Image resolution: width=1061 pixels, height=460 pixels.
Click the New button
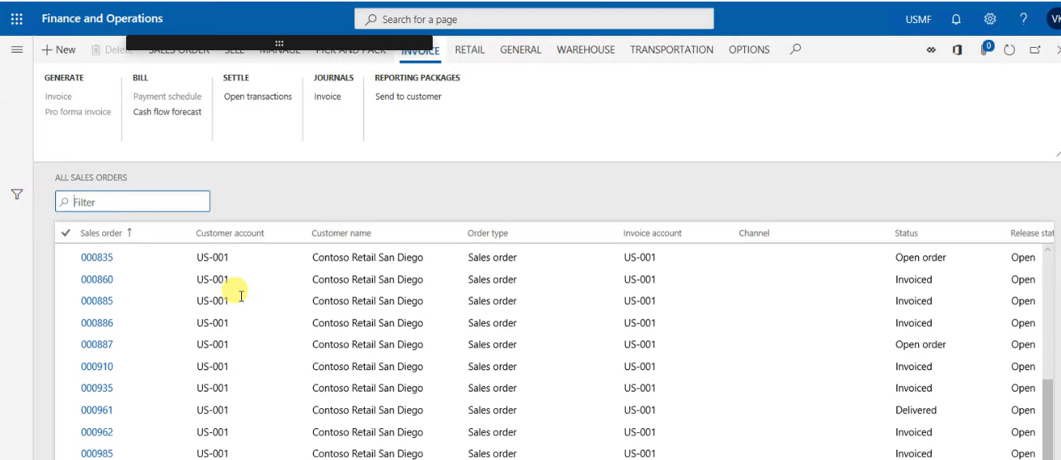pyautogui.click(x=58, y=49)
